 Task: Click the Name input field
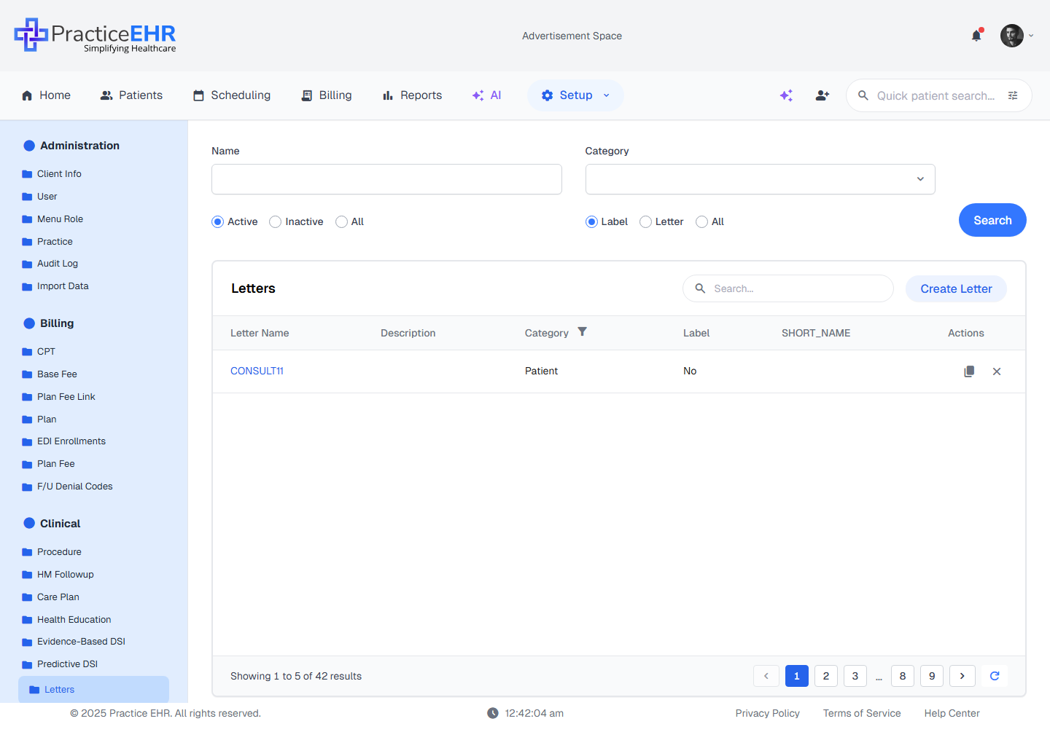tap(386, 179)
